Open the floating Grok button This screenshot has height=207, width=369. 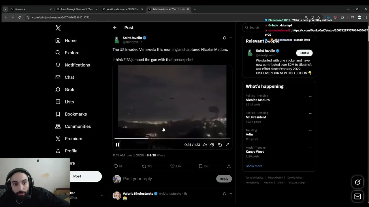click(357, 182)
